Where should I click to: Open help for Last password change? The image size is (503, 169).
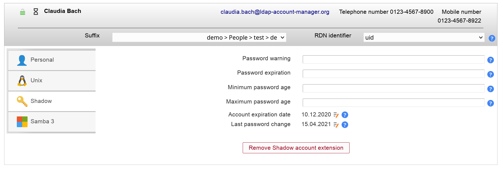click(345, 125)
